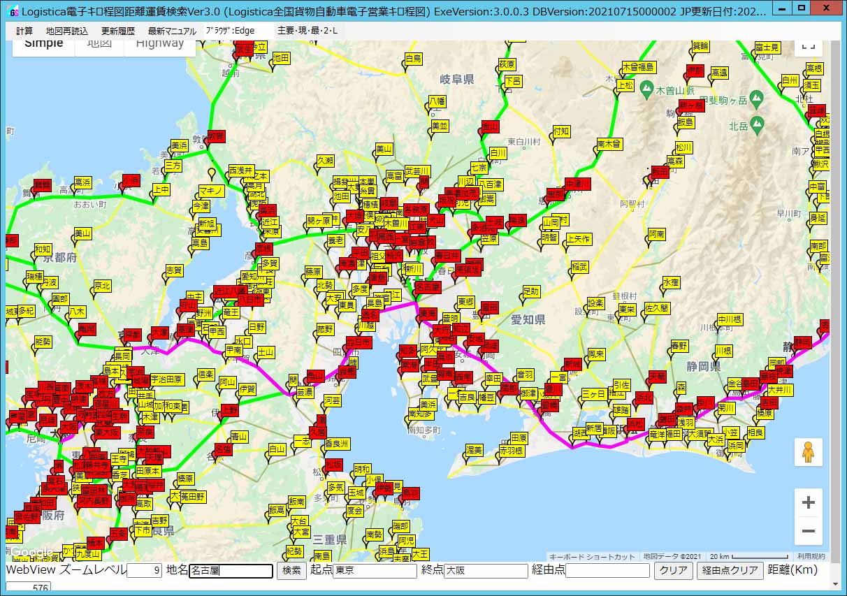Click the Google logo on the map
Viewport: 847px width, 596px height.
tap(31, 551)
